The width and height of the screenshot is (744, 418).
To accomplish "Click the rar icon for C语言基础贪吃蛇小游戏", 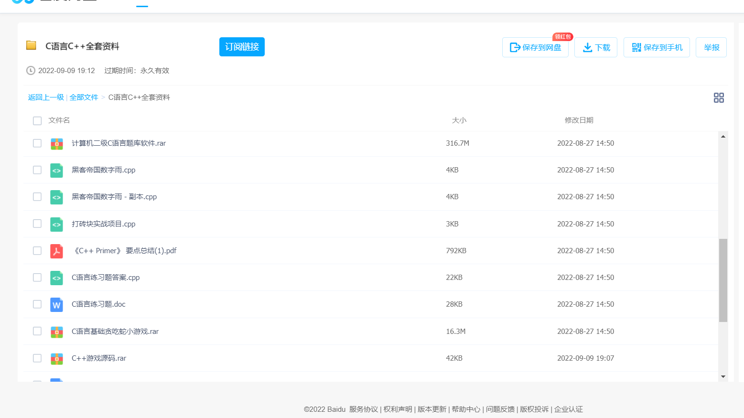I will pos(57,332).
